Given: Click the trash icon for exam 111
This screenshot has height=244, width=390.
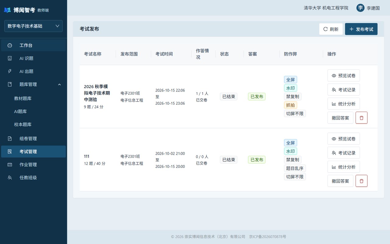Looking at the screenshot, I should 361,181.
